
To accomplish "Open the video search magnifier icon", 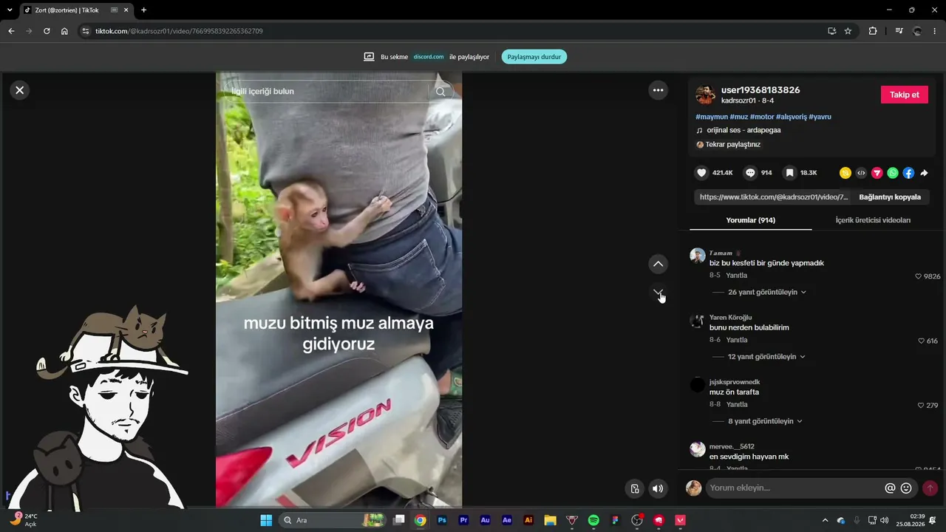I will pyautogui.click(x=440, y=92).
